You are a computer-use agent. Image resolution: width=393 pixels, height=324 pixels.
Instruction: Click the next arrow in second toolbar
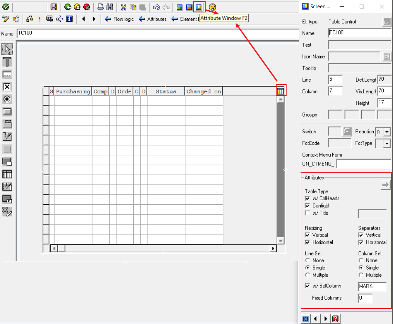point(94,19)
